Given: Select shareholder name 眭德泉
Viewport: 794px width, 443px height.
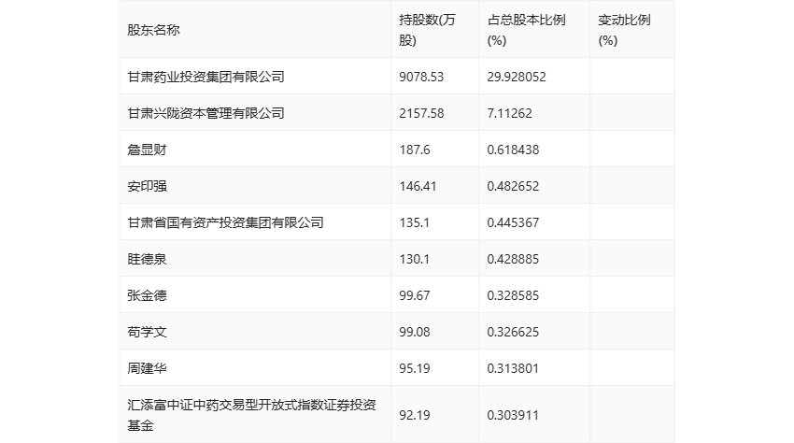Looking at the screenshot, I should 147,259.
